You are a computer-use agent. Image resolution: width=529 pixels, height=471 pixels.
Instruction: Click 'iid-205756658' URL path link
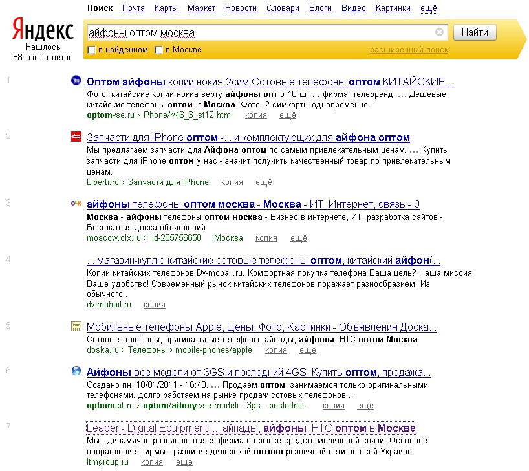175,238
